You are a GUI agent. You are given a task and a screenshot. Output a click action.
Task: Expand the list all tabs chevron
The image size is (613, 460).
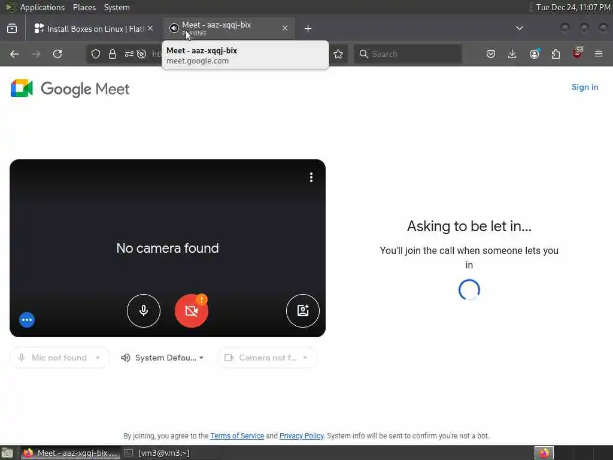519,28
